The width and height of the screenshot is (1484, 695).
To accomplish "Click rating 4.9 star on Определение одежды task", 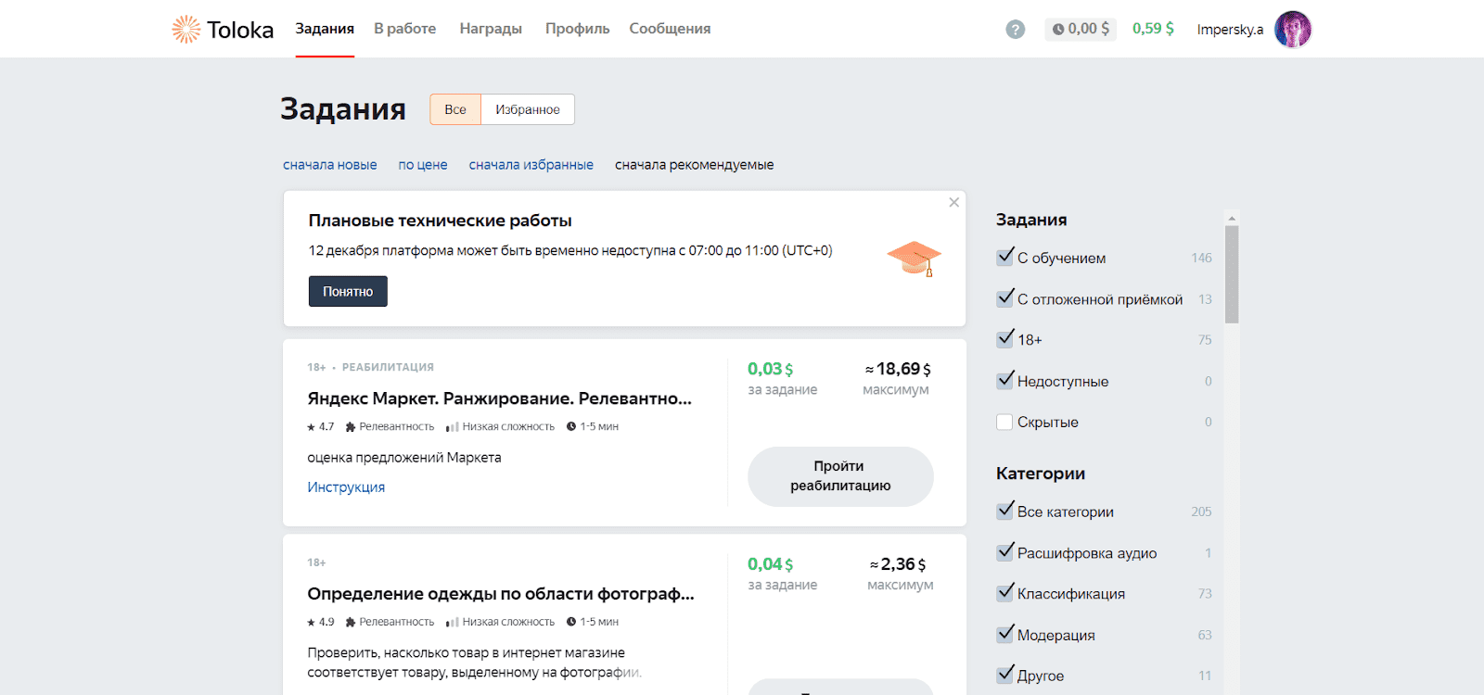I will tap(321, 623).
